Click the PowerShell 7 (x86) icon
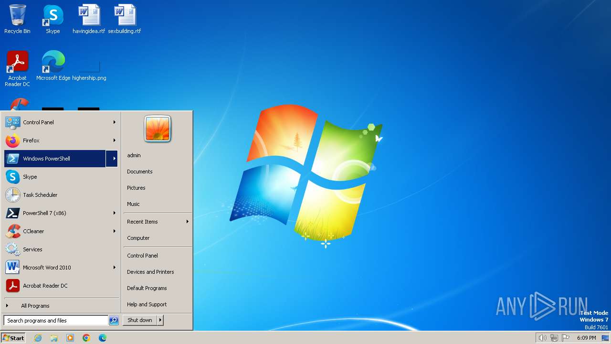 click(x=12, y=213)
